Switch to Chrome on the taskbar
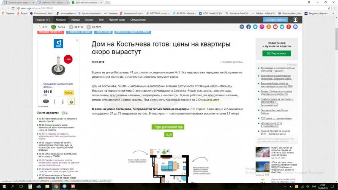The width and height of the screenshot is (338, 190). pos(56,186)
